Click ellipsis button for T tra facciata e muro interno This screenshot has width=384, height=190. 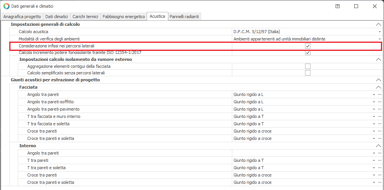(x=379, y=116)
